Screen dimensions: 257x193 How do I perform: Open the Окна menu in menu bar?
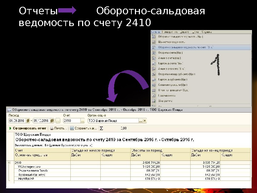pos(195,32)
